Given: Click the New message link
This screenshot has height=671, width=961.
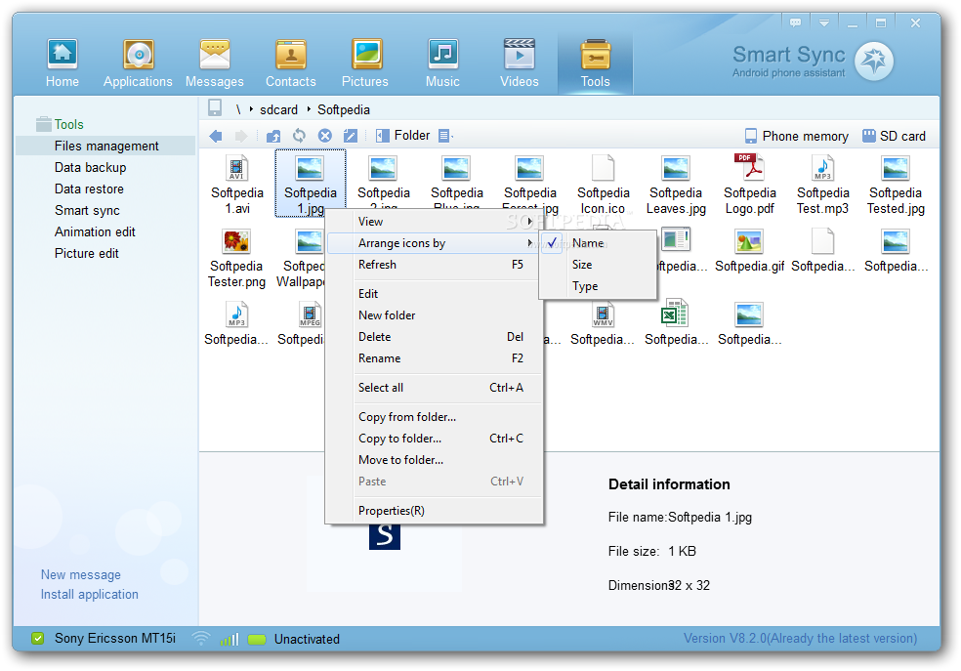Looking at the screenshot, I should coord(81,574).
